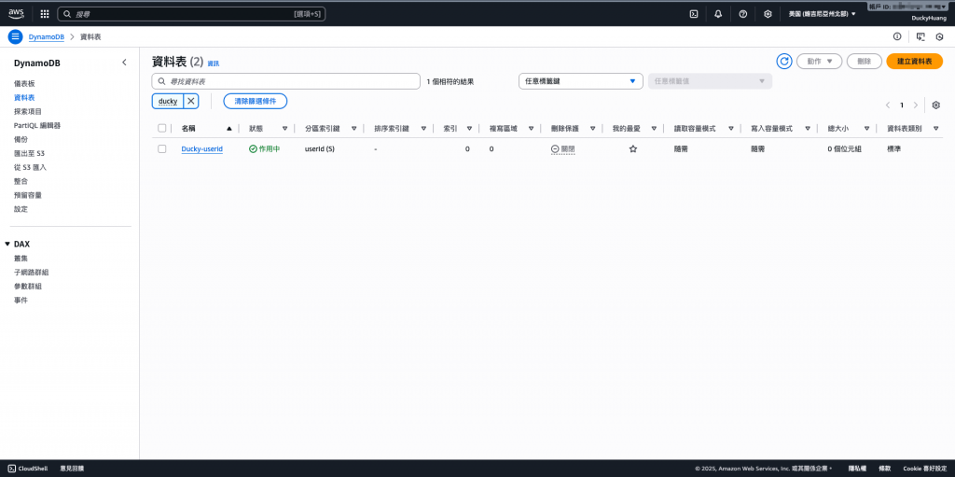Open 意見回饋 in the footer
The image size is (955, 477).
coord(72,469)
